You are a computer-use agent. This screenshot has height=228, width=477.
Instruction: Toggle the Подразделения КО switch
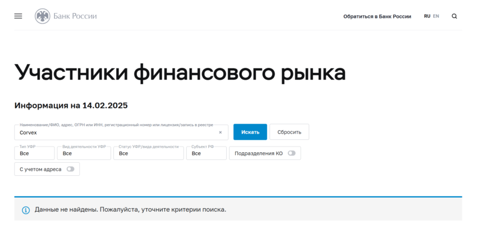[292, 153]
